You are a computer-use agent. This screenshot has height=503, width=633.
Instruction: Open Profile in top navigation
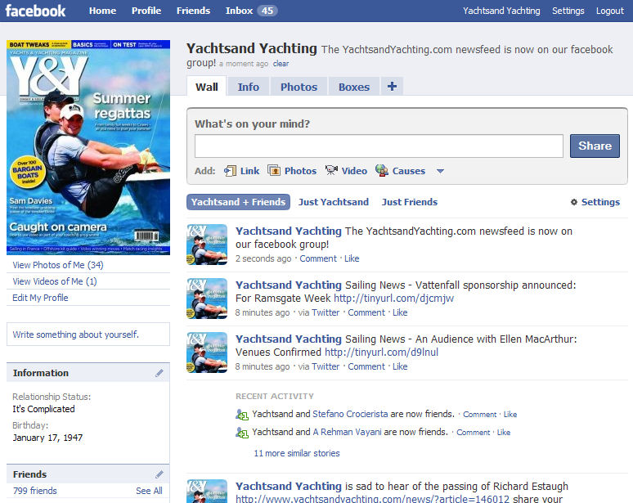click(146, 11)
